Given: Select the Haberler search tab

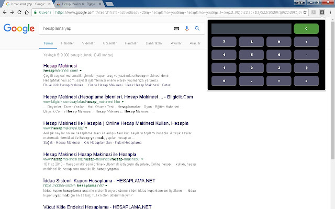Looking at the screenshot, I should coord(68,43).
